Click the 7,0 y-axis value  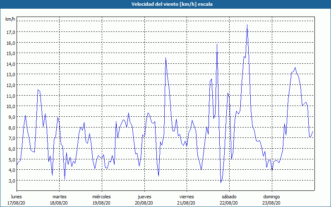point(12,138)
